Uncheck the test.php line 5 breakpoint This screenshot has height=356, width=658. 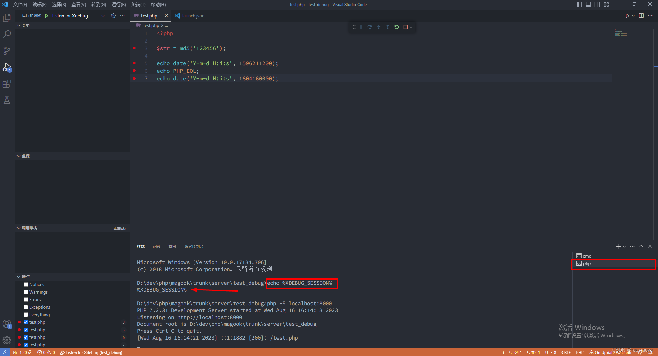26,330
